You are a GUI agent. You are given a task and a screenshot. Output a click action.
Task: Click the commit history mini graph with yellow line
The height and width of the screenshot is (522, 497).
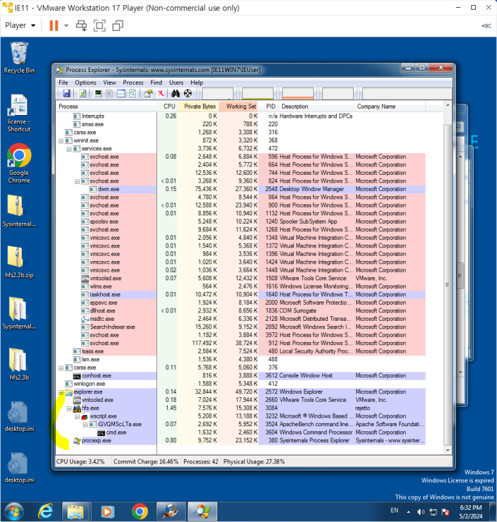coord(258,94)
